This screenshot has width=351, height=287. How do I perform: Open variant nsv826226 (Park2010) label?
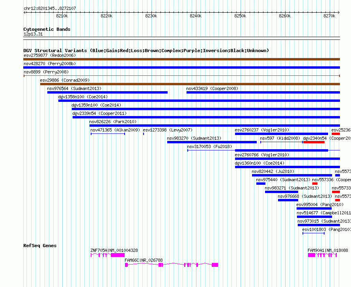pyautogui.click(x=113, y=122)
